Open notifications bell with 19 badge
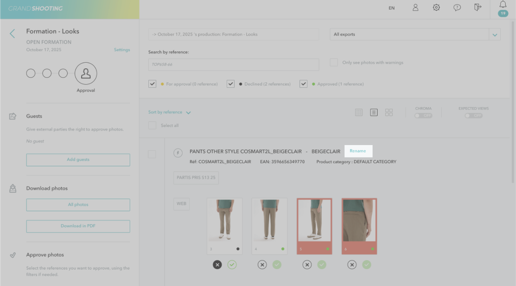Image resolution: width=516 pixels, height=286 pixels. [503, 8]
